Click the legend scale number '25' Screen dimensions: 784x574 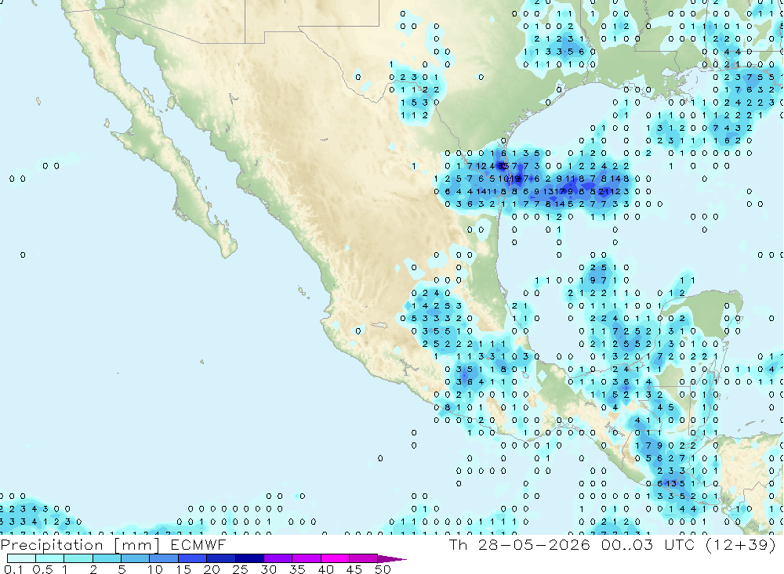pyautogui.click(x=240, y=569)
